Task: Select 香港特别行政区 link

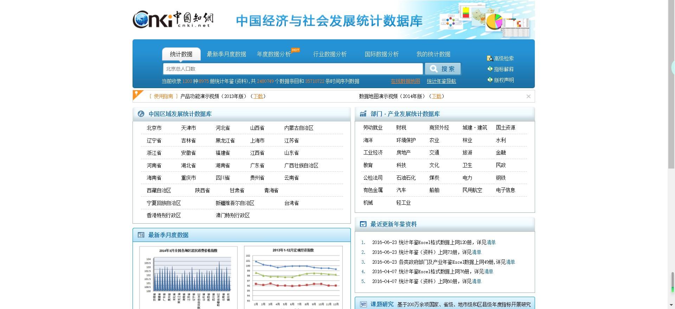Action: pos(164,215)
